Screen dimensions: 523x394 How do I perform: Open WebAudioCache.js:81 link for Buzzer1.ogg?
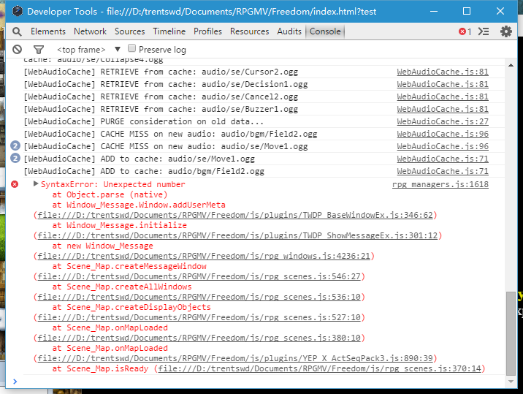click(x=443, y=109)
